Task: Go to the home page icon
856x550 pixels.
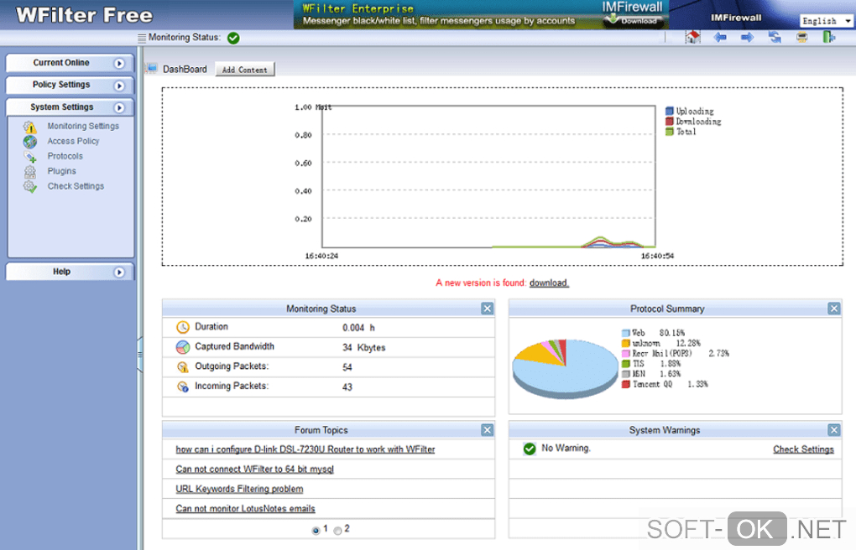Action: coord(692,37)
